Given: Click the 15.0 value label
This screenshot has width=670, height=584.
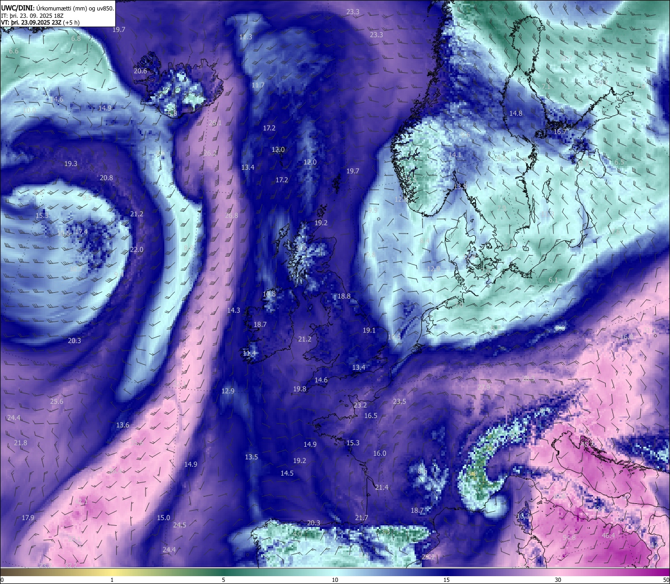Looking at the screenshot, I should click(163, 518).
